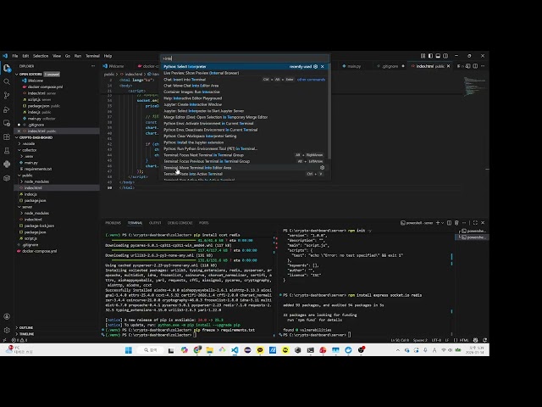The image size is (542, 407).
Task: Toggle secondary side bar layout button
Action: pyautogui.click(x=445, y=56)
